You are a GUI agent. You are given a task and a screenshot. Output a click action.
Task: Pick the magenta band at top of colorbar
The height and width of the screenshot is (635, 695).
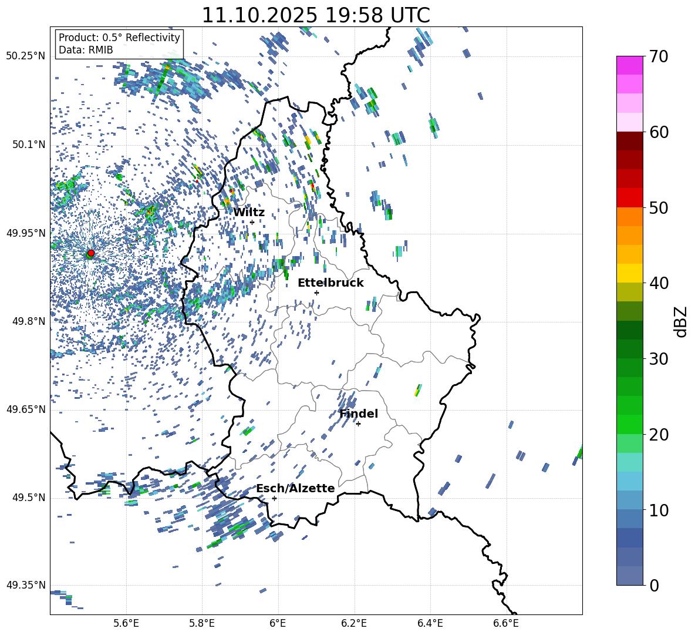click(x=629, y=66)
